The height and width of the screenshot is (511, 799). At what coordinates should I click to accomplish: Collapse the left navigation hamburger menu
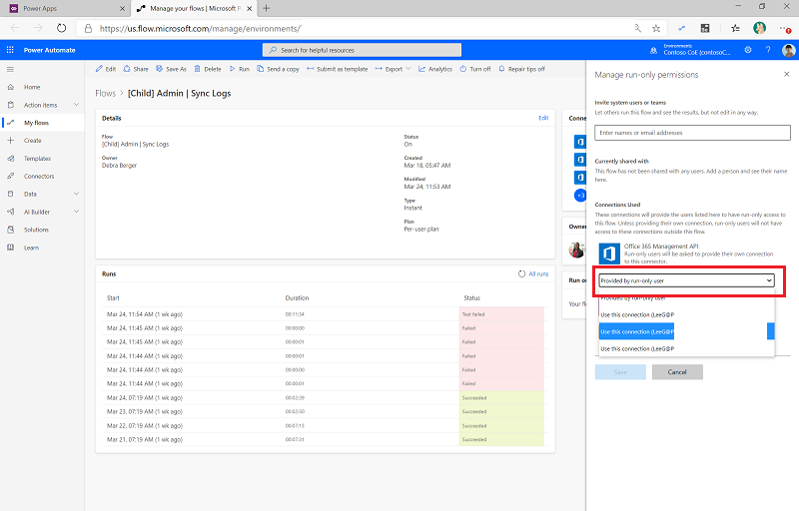click(10, 69)
